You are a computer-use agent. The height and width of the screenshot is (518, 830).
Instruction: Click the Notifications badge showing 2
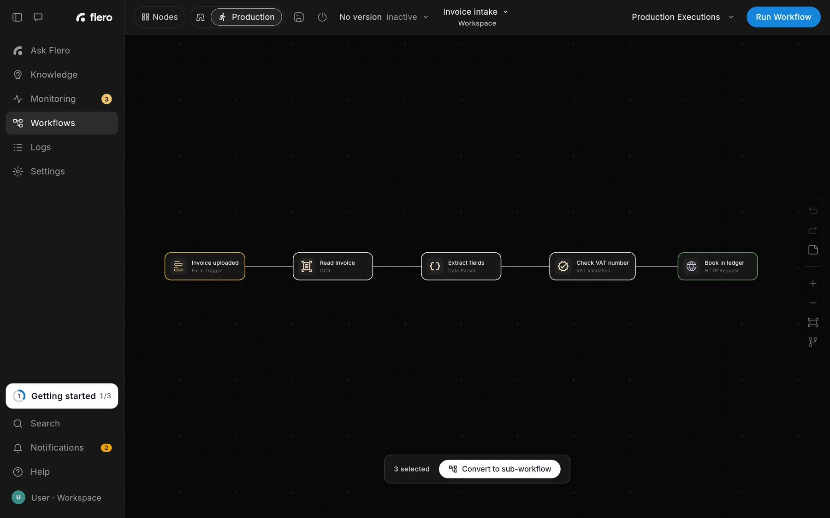pyautogui.click(x=106, y=448)
